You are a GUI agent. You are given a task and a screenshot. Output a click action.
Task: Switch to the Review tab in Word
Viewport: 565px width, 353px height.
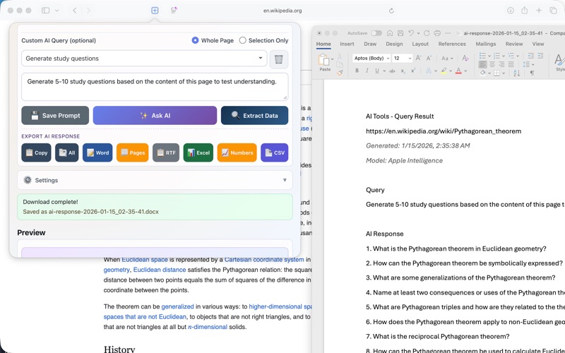[514, 44]
